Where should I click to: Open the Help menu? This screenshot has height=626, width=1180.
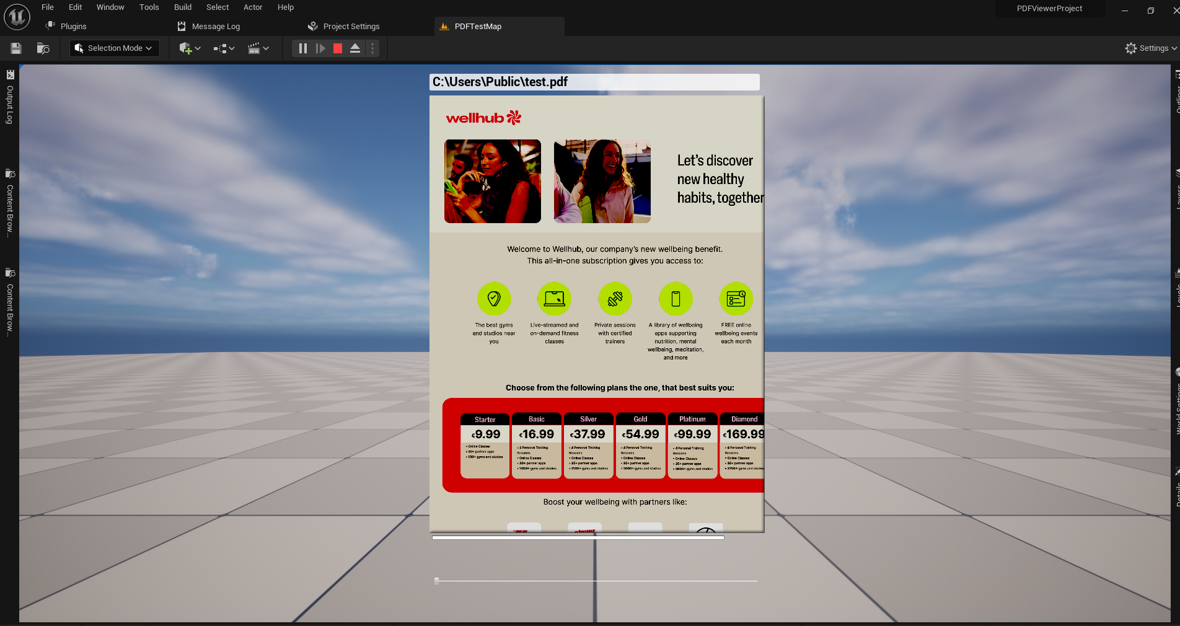pyautogui.click(x=286, y=7)
